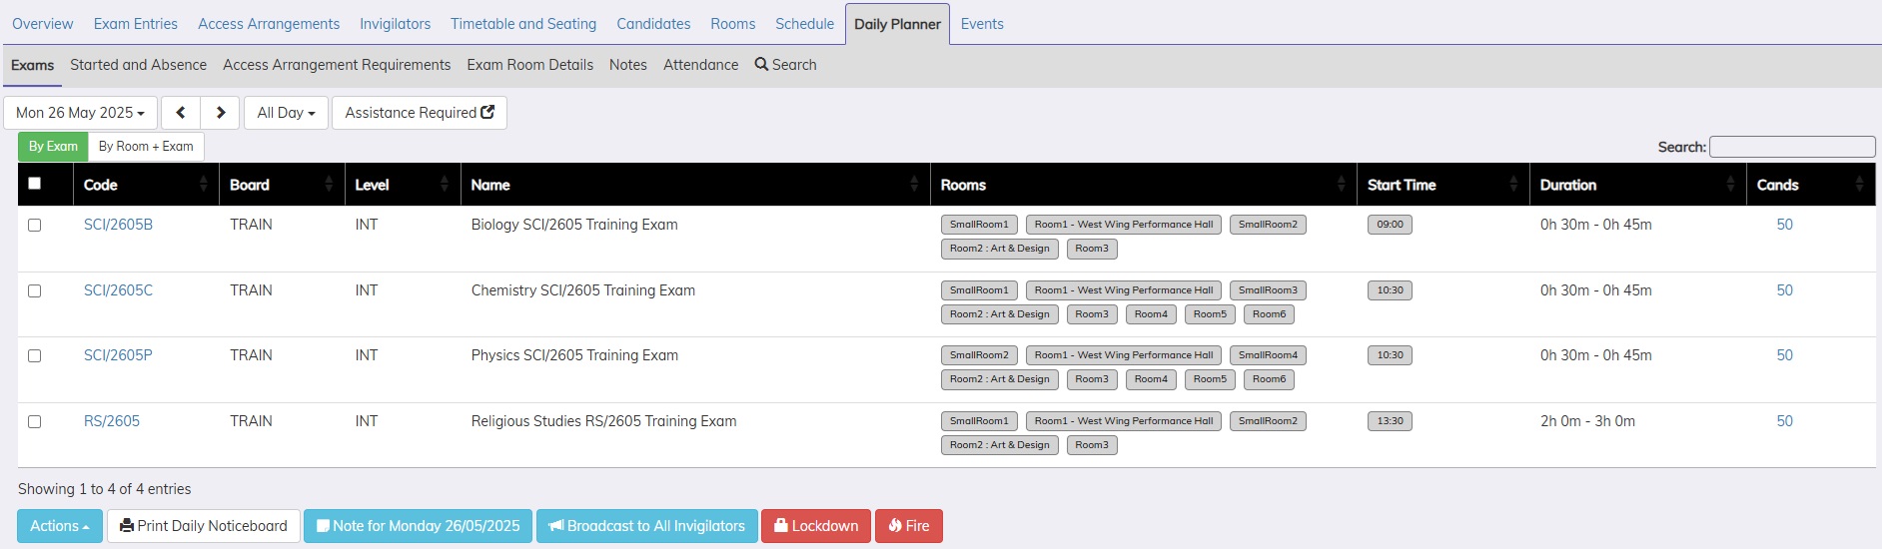Image resolution: width=1882 pixels, height=549 pixels.
Task: Trigger the Fire alert button
Action: [x=908, y=526]
